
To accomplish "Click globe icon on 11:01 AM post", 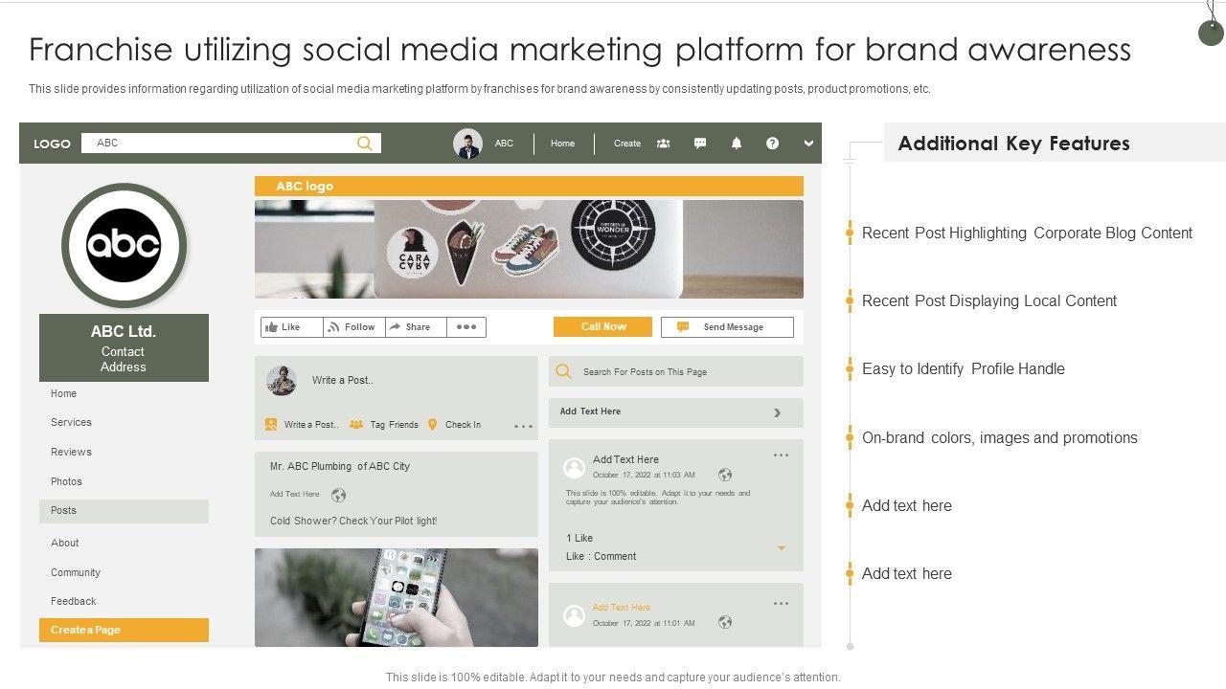I will [725, 623].
